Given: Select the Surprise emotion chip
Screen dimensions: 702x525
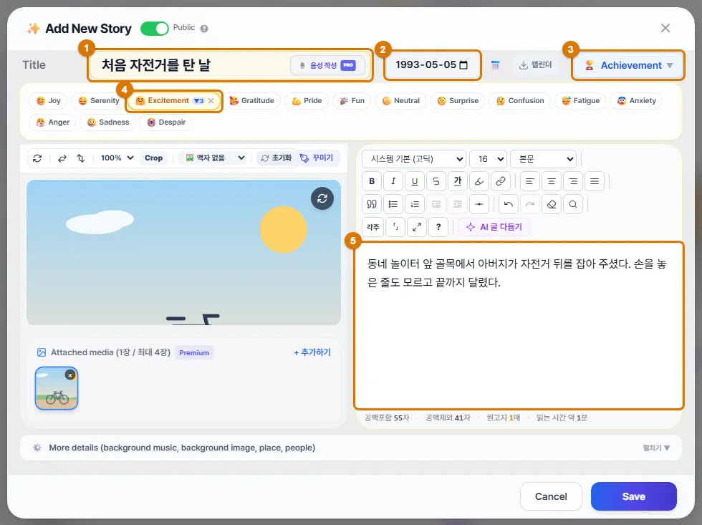Looking at the screenshot, I should point(458,101).
